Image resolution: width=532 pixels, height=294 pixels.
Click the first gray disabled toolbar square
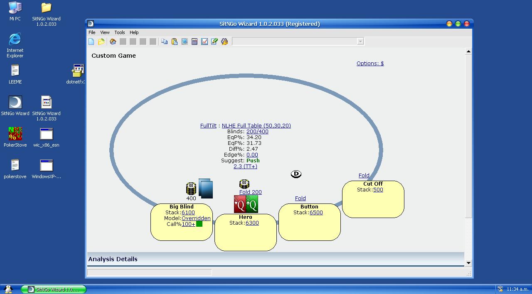(x=123, y=42)
